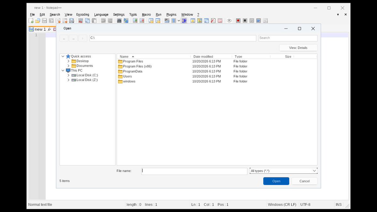Expand the Documents tree node arrow
This screenshot has height=212, width=377.
68,66
